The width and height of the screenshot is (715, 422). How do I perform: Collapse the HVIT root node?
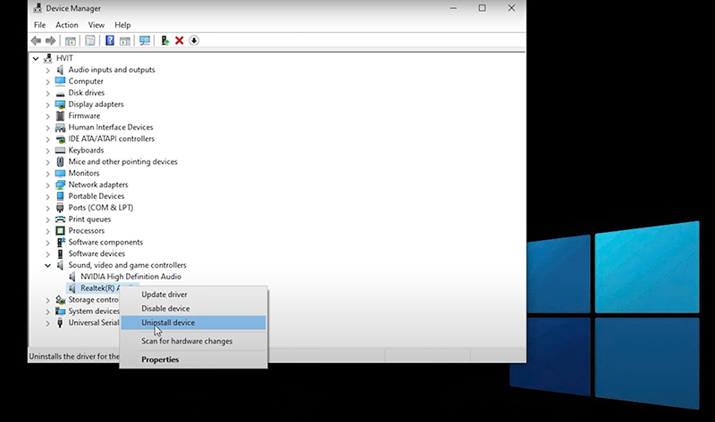tap(36, 59)
